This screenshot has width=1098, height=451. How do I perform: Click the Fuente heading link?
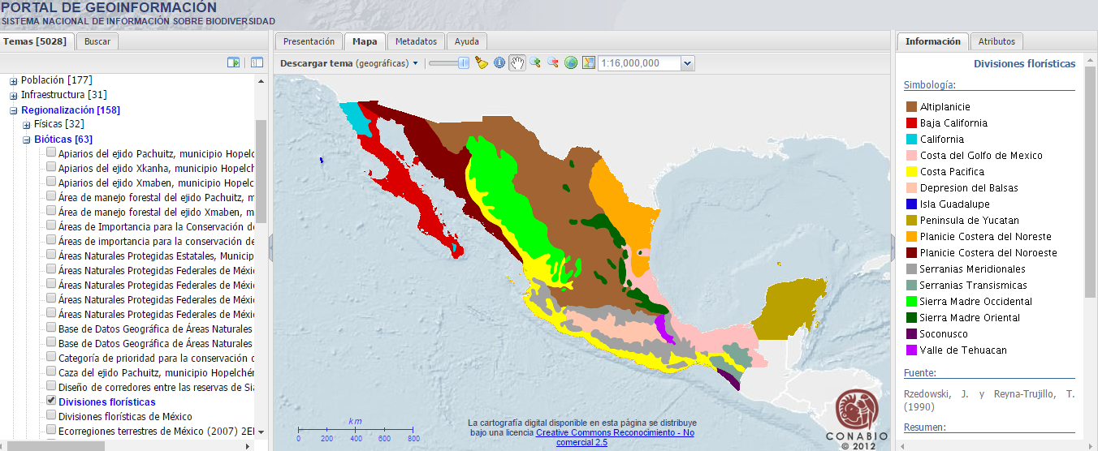pyautogui.click(x=919, y=373)
